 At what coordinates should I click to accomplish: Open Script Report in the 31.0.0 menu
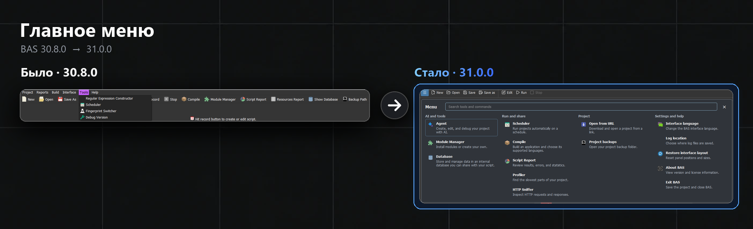pyautogui.click(x=538, y=163)
